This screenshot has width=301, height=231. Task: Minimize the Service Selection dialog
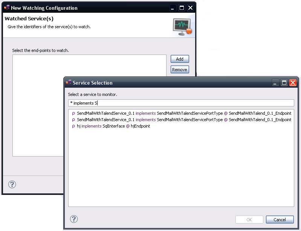[x=276, y=83]
